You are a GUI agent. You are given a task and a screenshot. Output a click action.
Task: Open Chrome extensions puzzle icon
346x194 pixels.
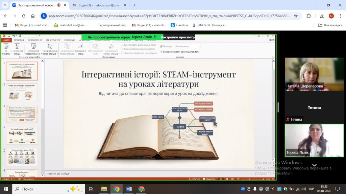pyautogui.click(x=308, y=16)
